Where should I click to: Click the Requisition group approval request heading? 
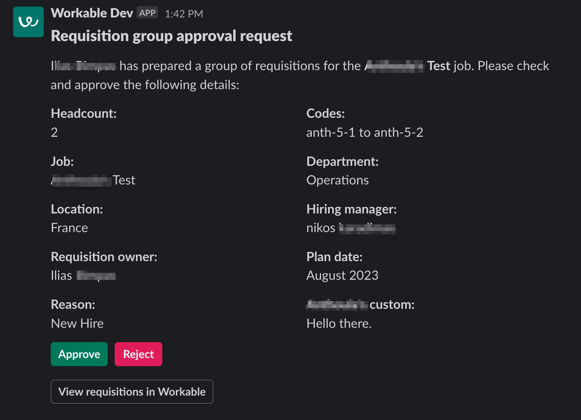pos(171,36)
